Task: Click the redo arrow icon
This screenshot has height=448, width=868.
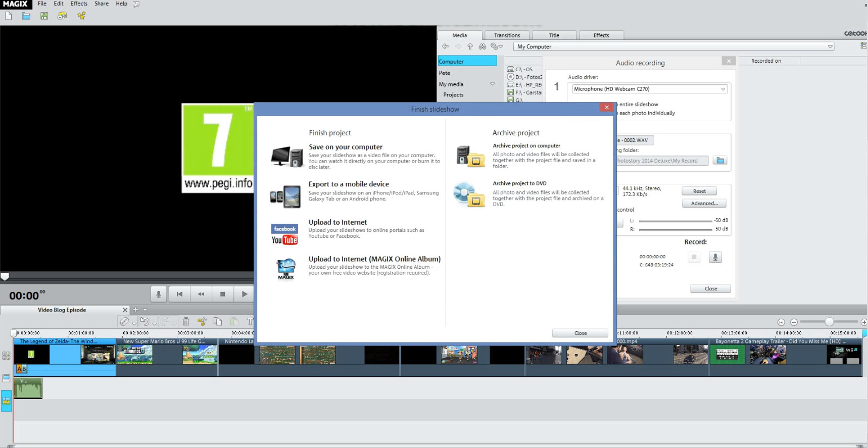Action: 165,321
